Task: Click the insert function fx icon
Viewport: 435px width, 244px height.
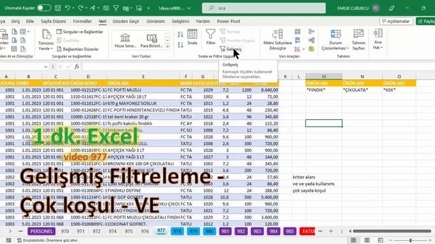Action: tap(77, 66)
